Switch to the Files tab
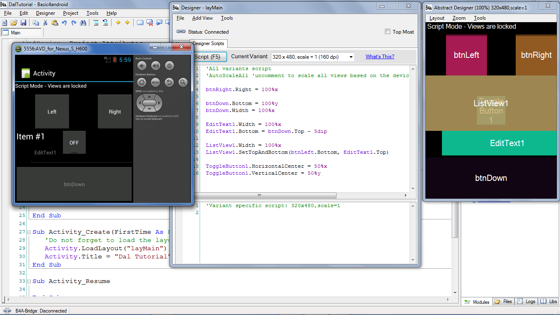Screen dimensions: 560x315 click(x=503, y=302)
